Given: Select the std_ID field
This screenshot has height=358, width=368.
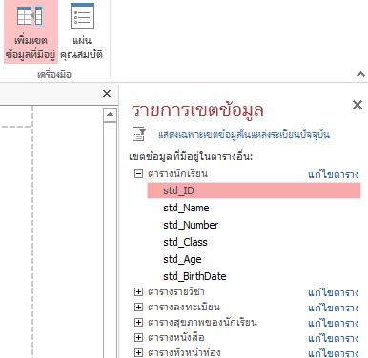Looking at the screenshot, I should (254, 190).
